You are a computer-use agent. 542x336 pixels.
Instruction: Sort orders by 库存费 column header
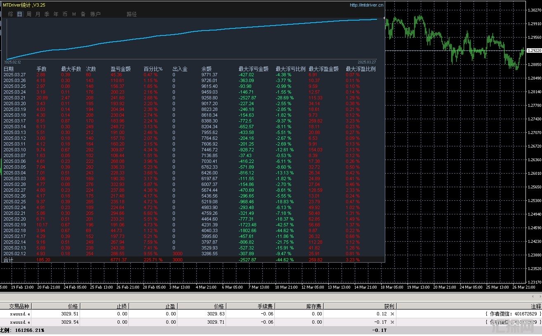coord(299,306)
